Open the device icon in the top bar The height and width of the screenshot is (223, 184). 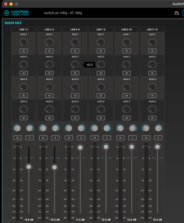176,13
